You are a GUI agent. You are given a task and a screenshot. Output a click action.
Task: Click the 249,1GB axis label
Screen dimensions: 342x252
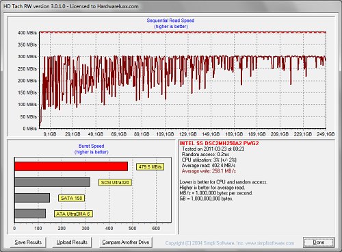[x=326, y=134]
